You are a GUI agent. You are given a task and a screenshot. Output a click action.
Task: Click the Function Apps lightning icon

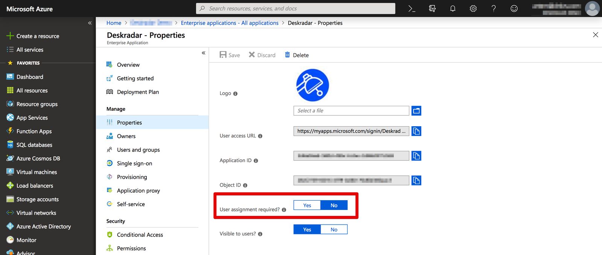10,131
